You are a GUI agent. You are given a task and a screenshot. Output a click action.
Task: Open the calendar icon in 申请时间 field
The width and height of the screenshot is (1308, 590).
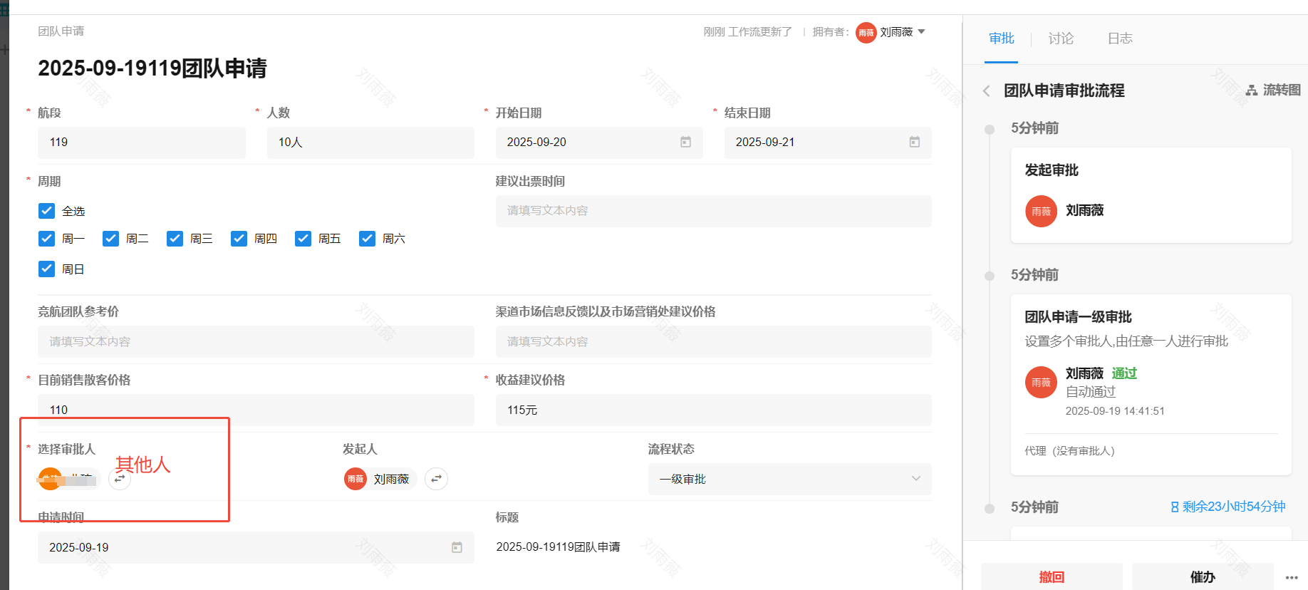point(457,547)
